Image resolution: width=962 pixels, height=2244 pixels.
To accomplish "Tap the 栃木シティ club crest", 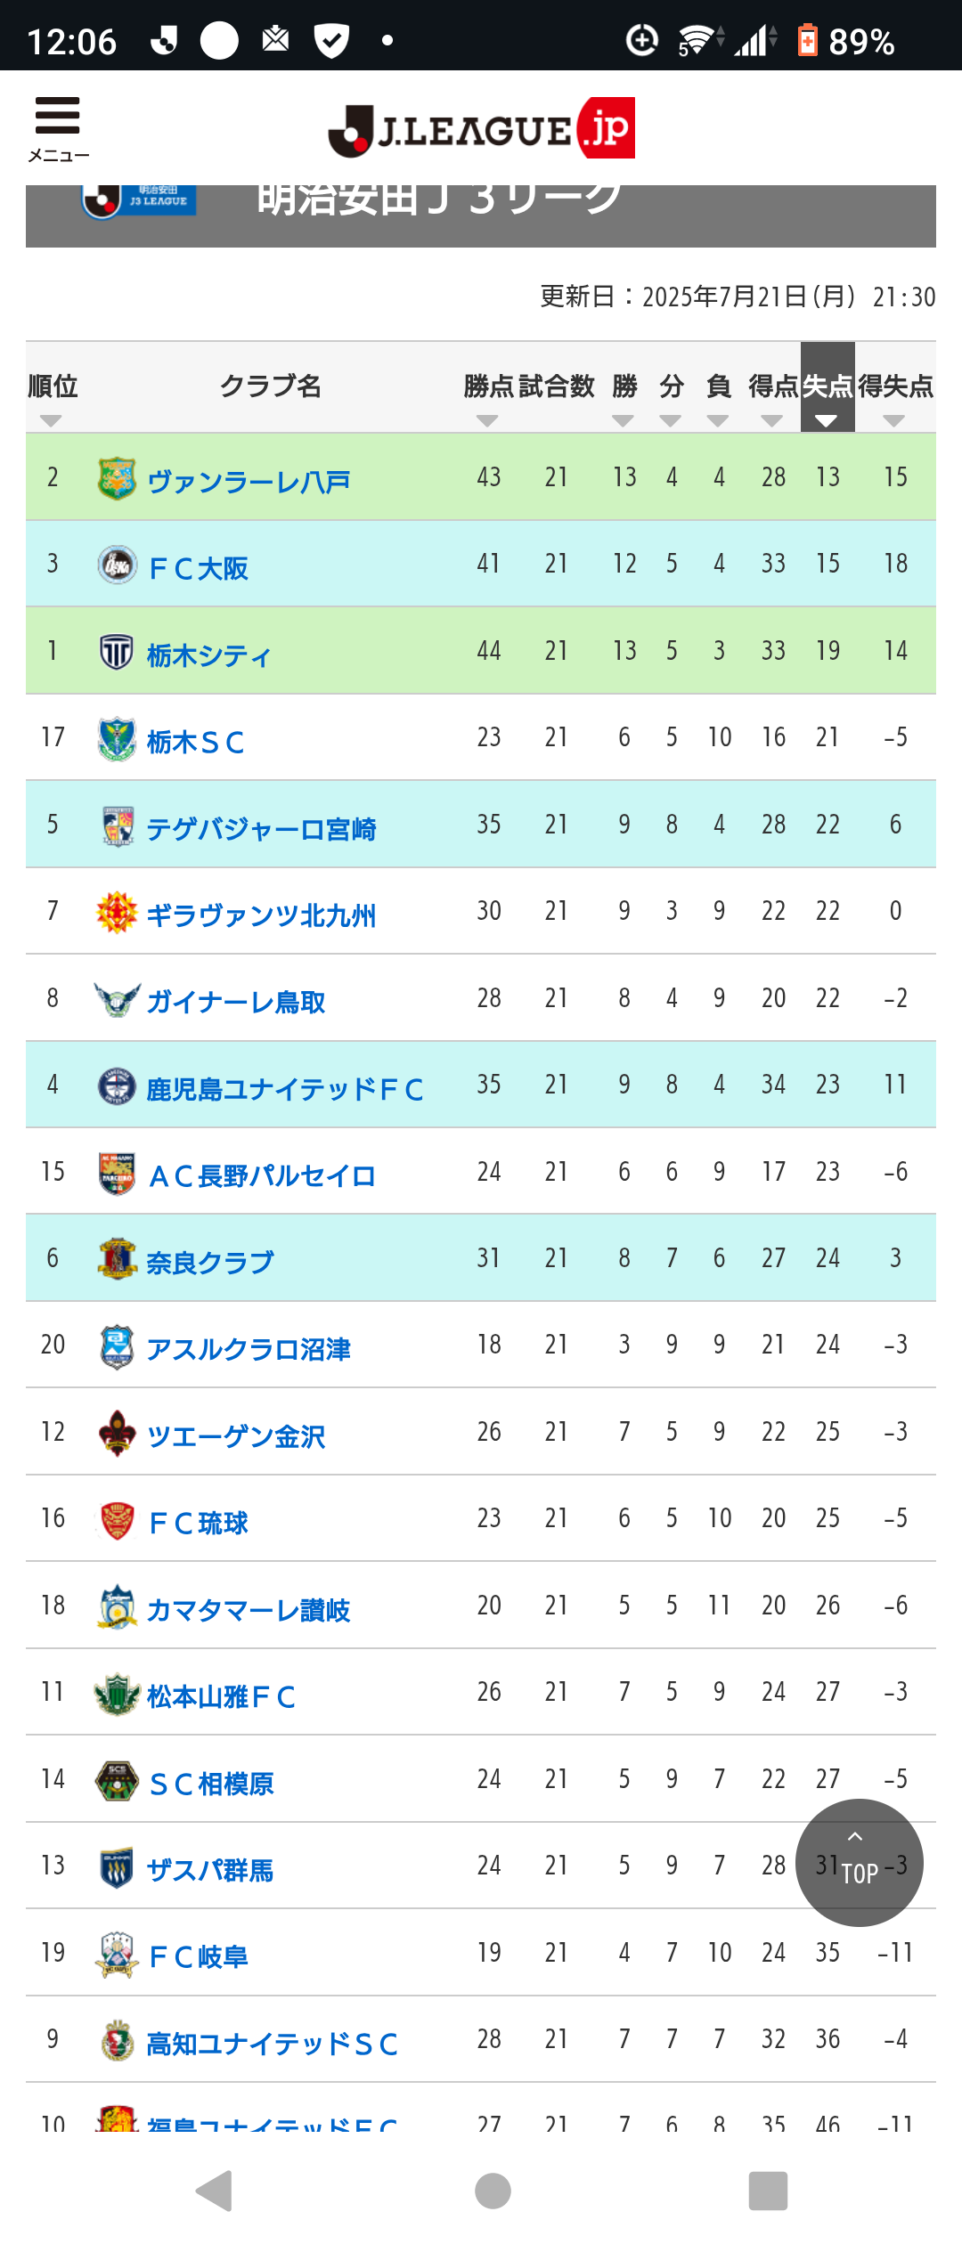I will [x=117, y=652].
